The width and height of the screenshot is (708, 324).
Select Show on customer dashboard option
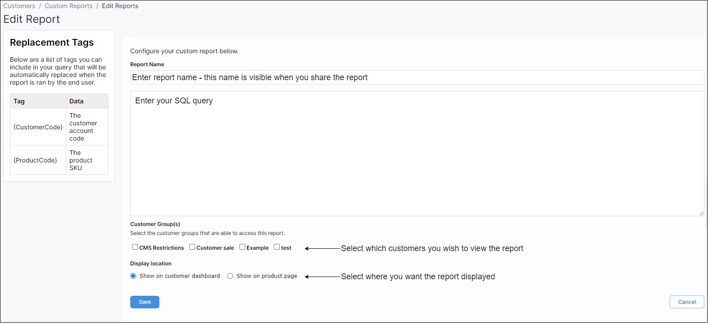click(x=133, y=276)
